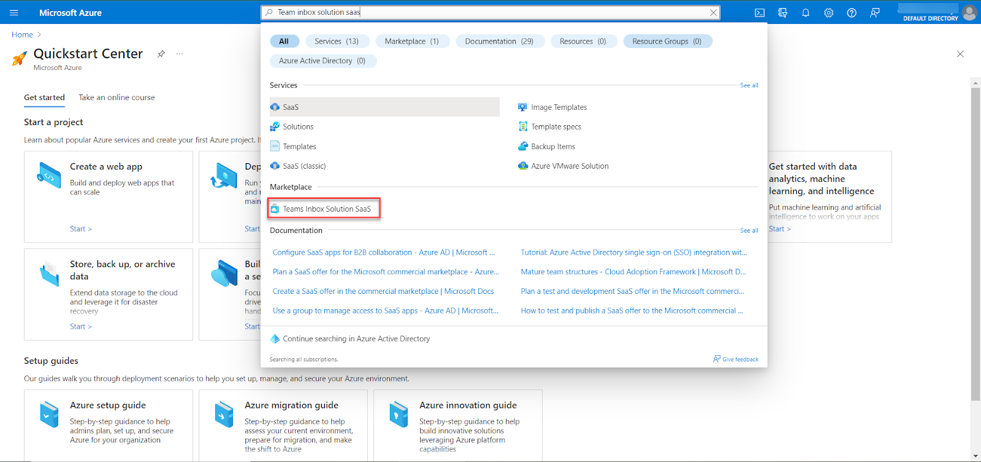Pin Quickstart Center to dashboard
The height and width of the screenshot is (462, 981).
[161, 54]
